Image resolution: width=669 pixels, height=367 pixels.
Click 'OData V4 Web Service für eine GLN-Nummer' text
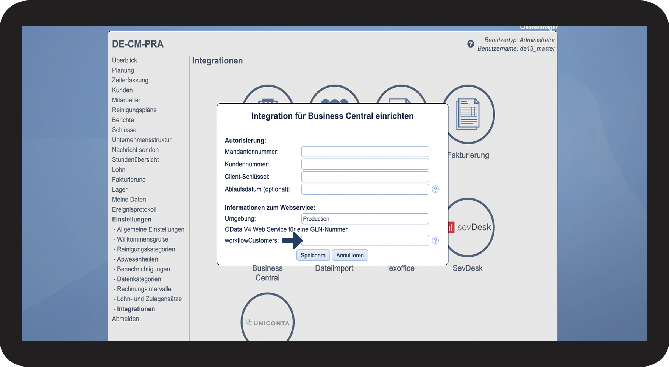(286, 229)
